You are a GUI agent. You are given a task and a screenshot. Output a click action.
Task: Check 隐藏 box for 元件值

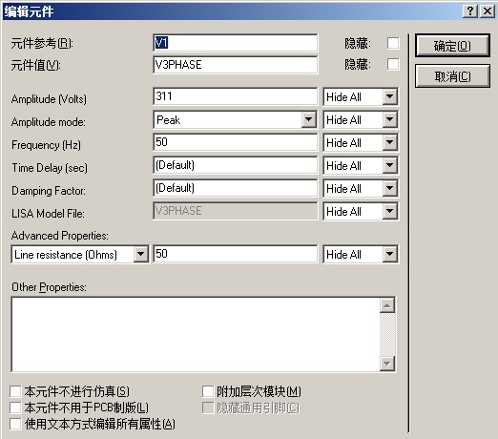pyautogui.click(x=393, y=64)
